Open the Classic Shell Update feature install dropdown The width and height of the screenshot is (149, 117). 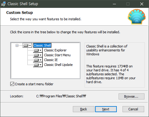[38, 65]
